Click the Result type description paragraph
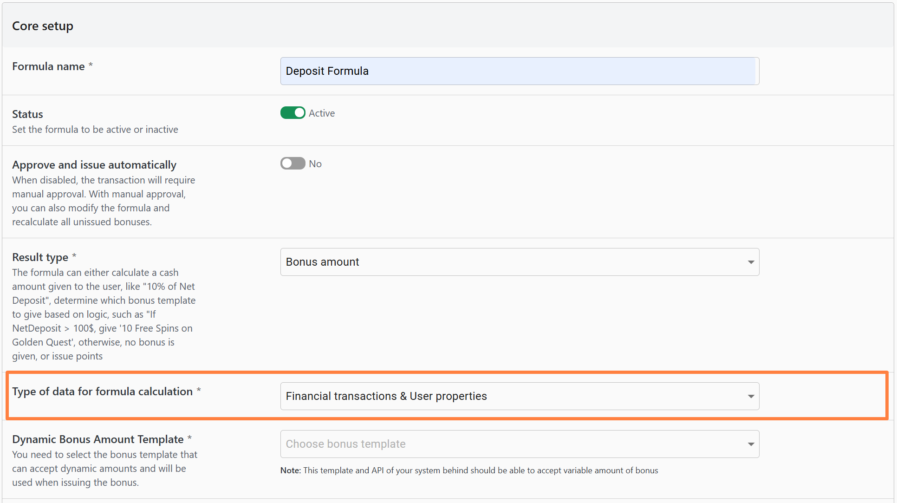This screenshot has width=897, height=503. pos(104,314)
